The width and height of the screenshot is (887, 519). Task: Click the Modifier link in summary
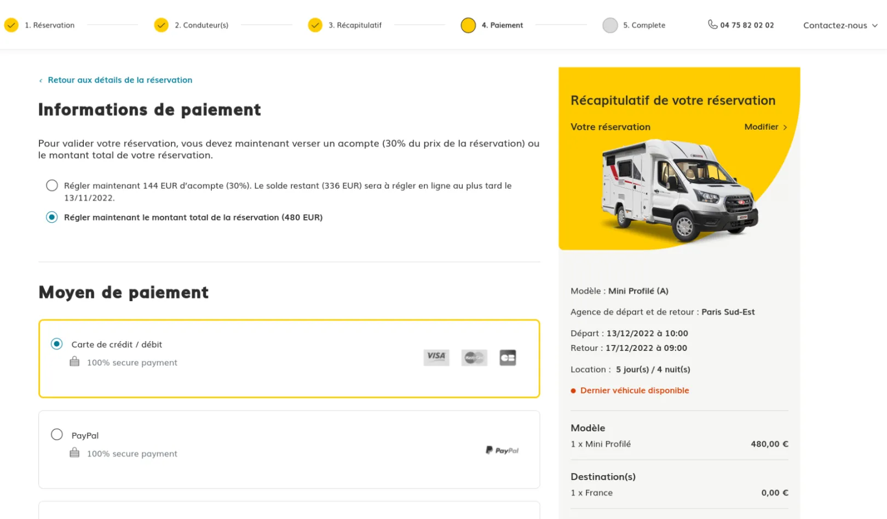pos(761,126)
